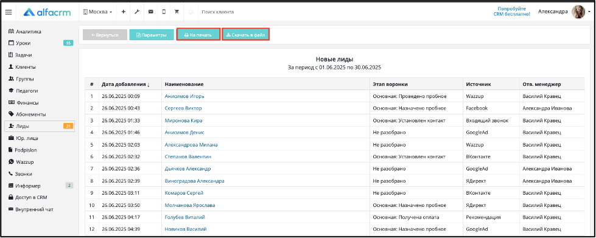Click the envelope mail icon
596x238 pixels.
tap(150, 12)
